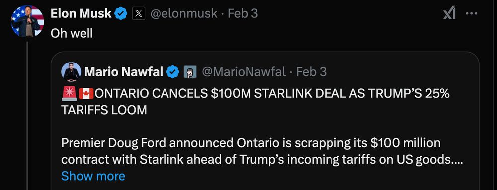Click the Canadian flag emoji in the headline
This screenshot has width=497, height=190.
[86, 94]
